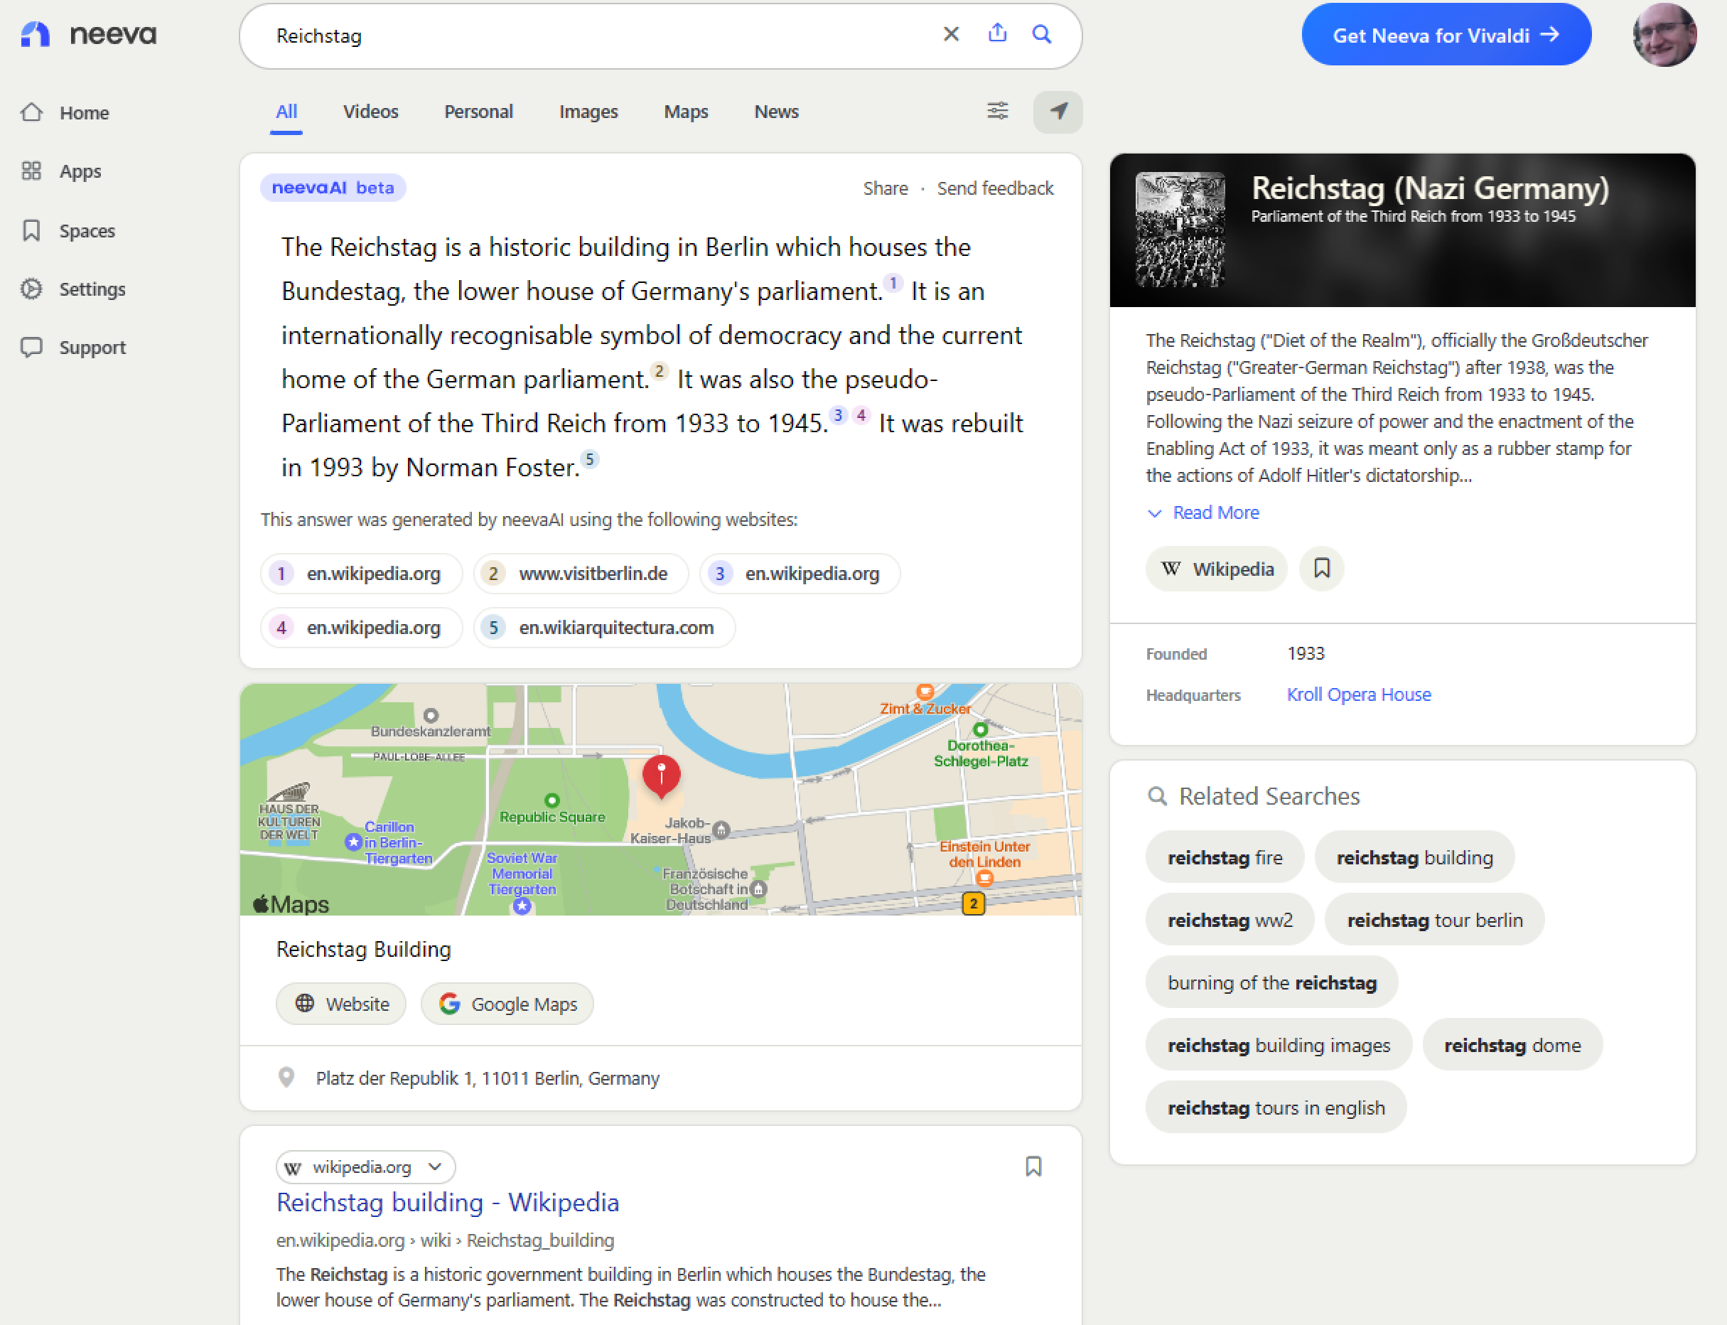Bookmark the Reichstag building Wikipedia result
Image resolution: width=1727 pixels, height=1325 pixels.
1033,1166
